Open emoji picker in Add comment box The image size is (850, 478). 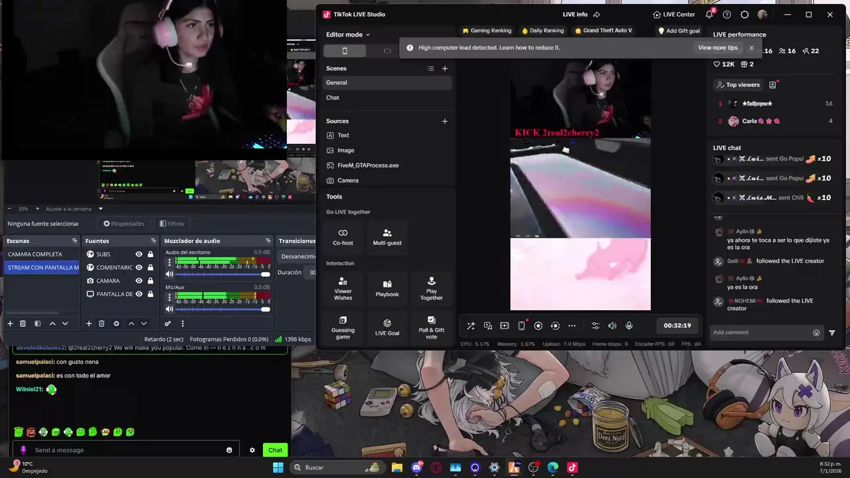pyautogui.click(x=816, y=333)
